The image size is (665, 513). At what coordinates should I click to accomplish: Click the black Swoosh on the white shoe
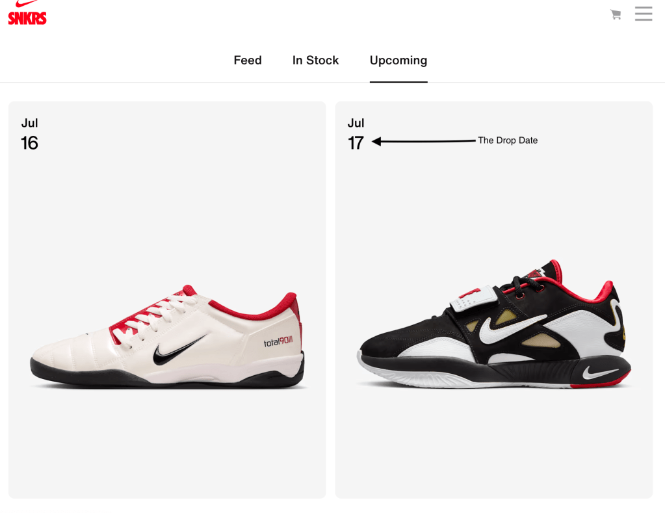point(179,350)
